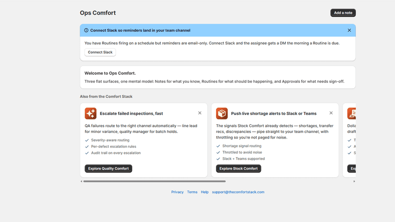Open the Stock Comfort box app icon

pos(222,113)
